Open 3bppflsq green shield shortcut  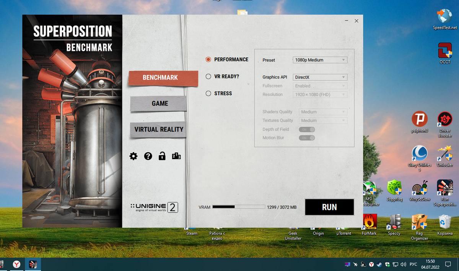pos(394,191)
